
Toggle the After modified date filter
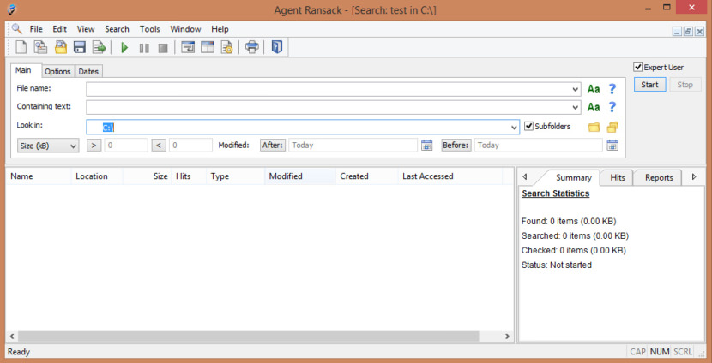point(273,146)
